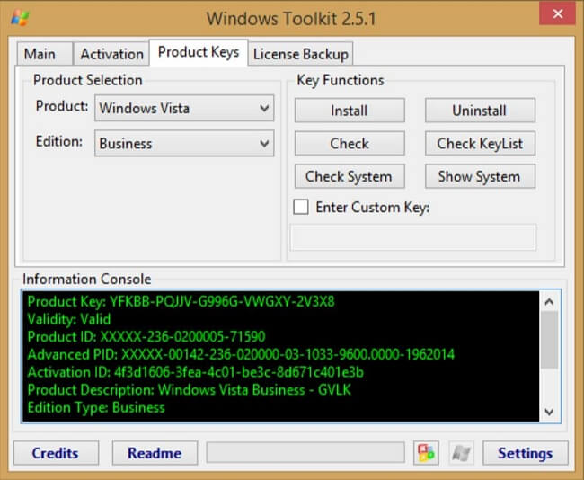Click the Product Key line in console
The width and height of the screenshot is (584, 480).
pos(181,301)
